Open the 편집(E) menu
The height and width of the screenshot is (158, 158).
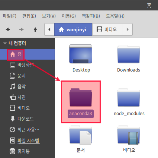29,16
